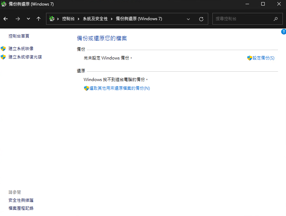Open the 控制台 breadcrumb
286x216 pixels.
pyautogui.click(x=68, y=19)
